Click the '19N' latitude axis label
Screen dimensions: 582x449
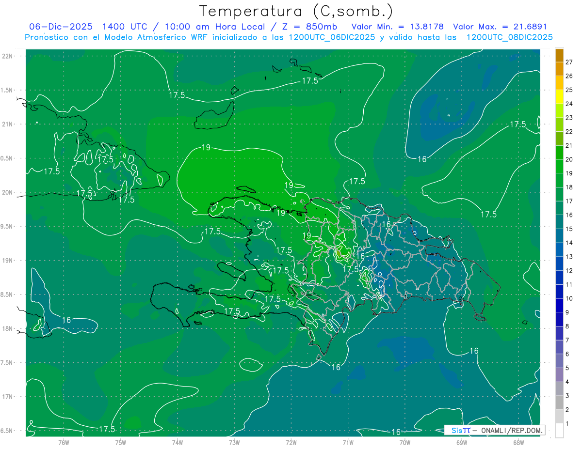[7, 261]
